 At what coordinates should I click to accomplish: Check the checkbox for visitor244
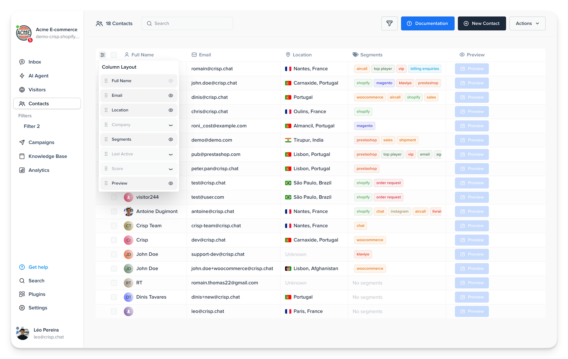point(114,197)
